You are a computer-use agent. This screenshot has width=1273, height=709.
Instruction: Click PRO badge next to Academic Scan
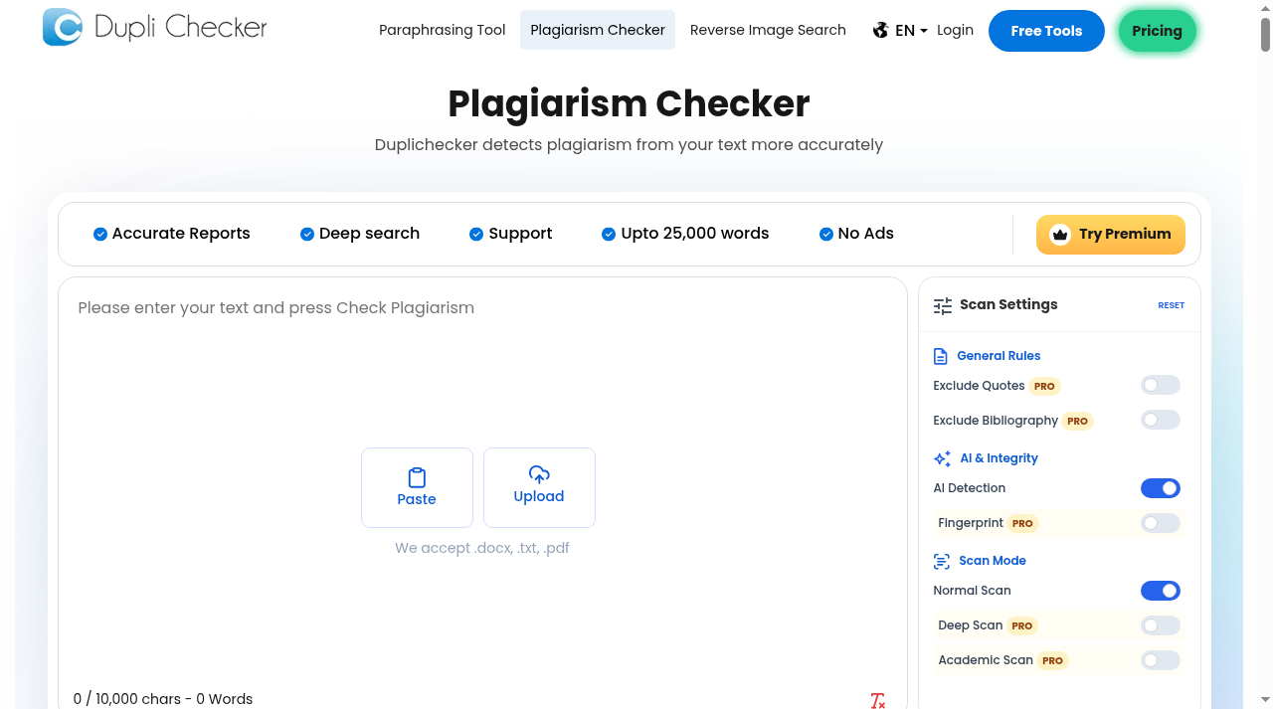(x=1052, y=660)
